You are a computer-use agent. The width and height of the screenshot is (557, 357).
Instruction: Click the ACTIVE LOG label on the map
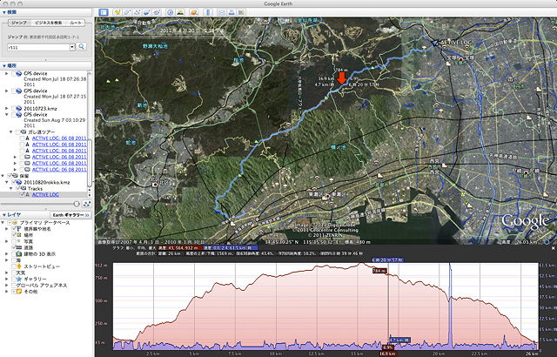click(456, 42)
